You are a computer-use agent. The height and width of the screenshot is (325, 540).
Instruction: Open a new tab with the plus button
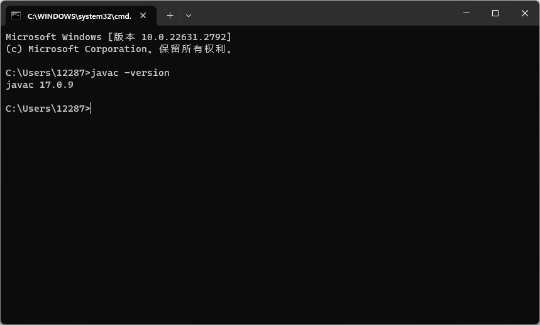pos(170,16)
